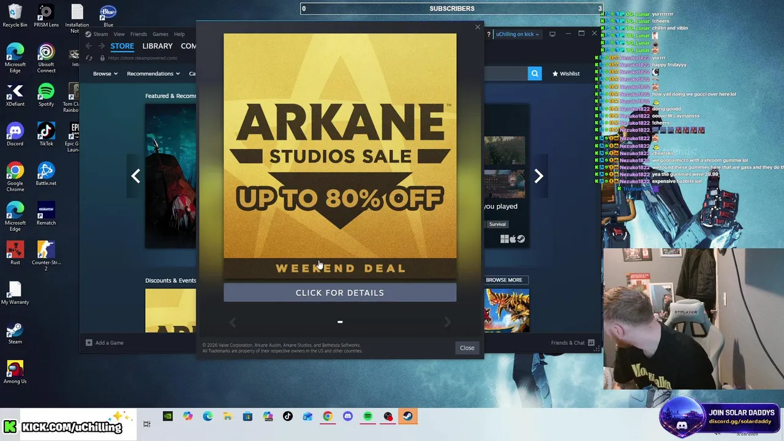
Task: Open the Help menu in Steam
Action: [179, 34]
